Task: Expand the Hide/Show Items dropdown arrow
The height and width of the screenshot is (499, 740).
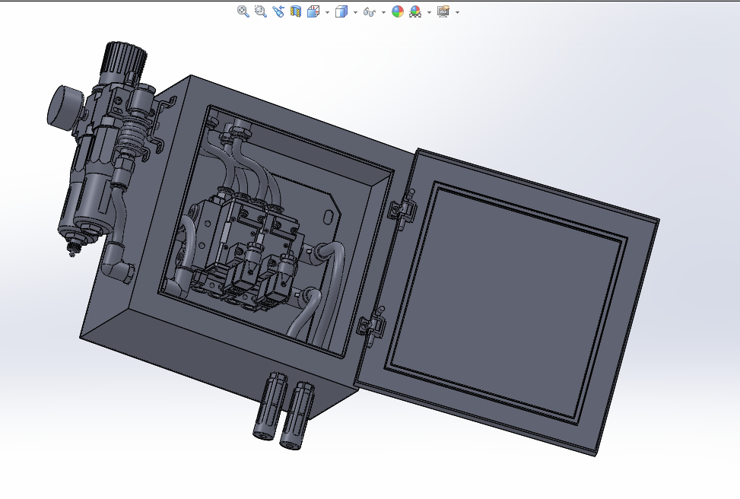Action: tap(383, 12)
